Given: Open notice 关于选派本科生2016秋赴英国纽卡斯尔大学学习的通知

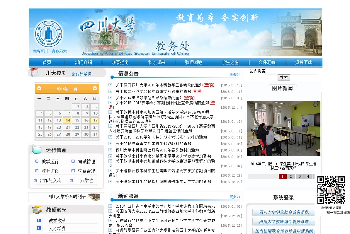Looking at the screenshot, I should coord(163,182).
